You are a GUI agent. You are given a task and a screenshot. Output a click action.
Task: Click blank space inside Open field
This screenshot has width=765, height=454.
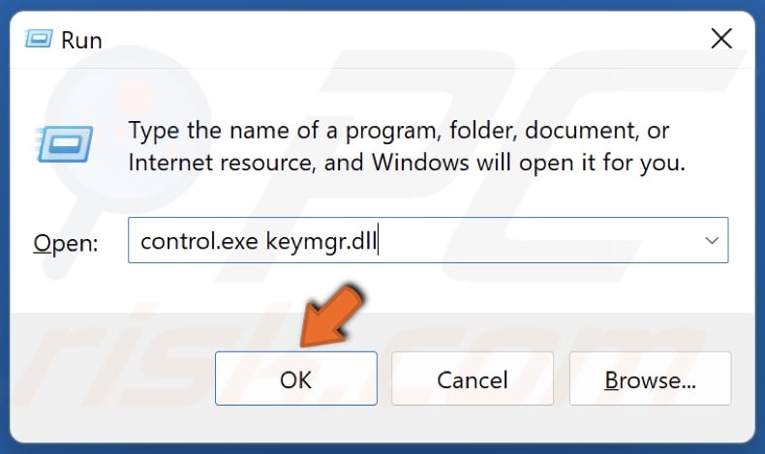(x=536, y=240)
